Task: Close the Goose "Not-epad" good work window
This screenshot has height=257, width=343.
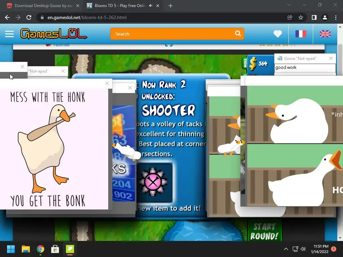Action: [x=331, y=58]
